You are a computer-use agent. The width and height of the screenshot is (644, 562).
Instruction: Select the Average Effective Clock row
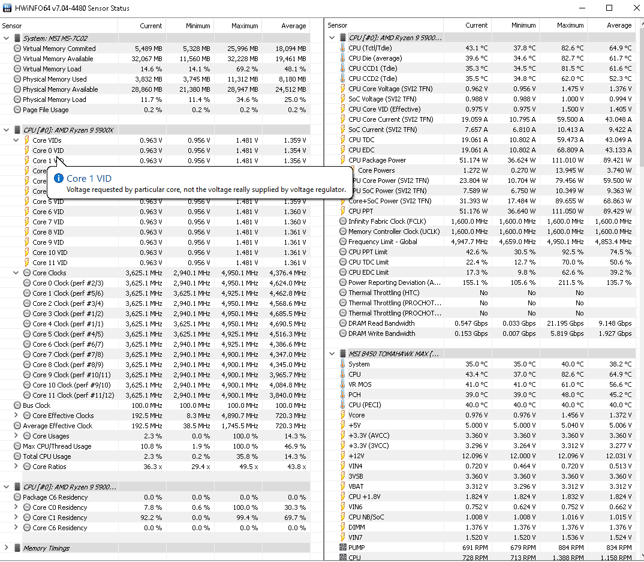pos(155,426)
